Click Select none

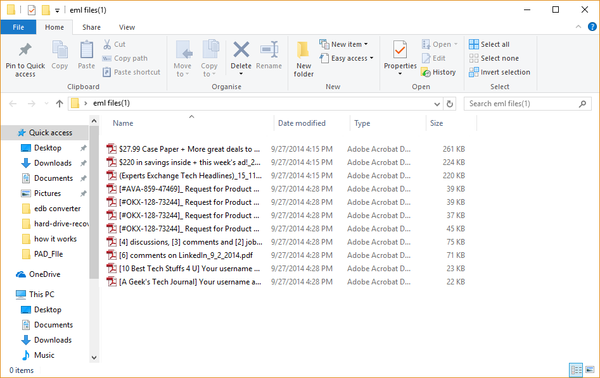[494, 58]
